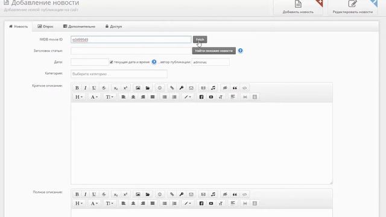
Task: Open font size (T) dropdown in full description editor
Action: [109, 204]
